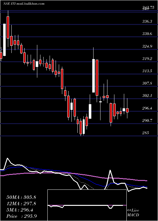Click the 330.6 price axis label
Image resolution: width=158 pixels, height=221 pixels.
(147, 34)
